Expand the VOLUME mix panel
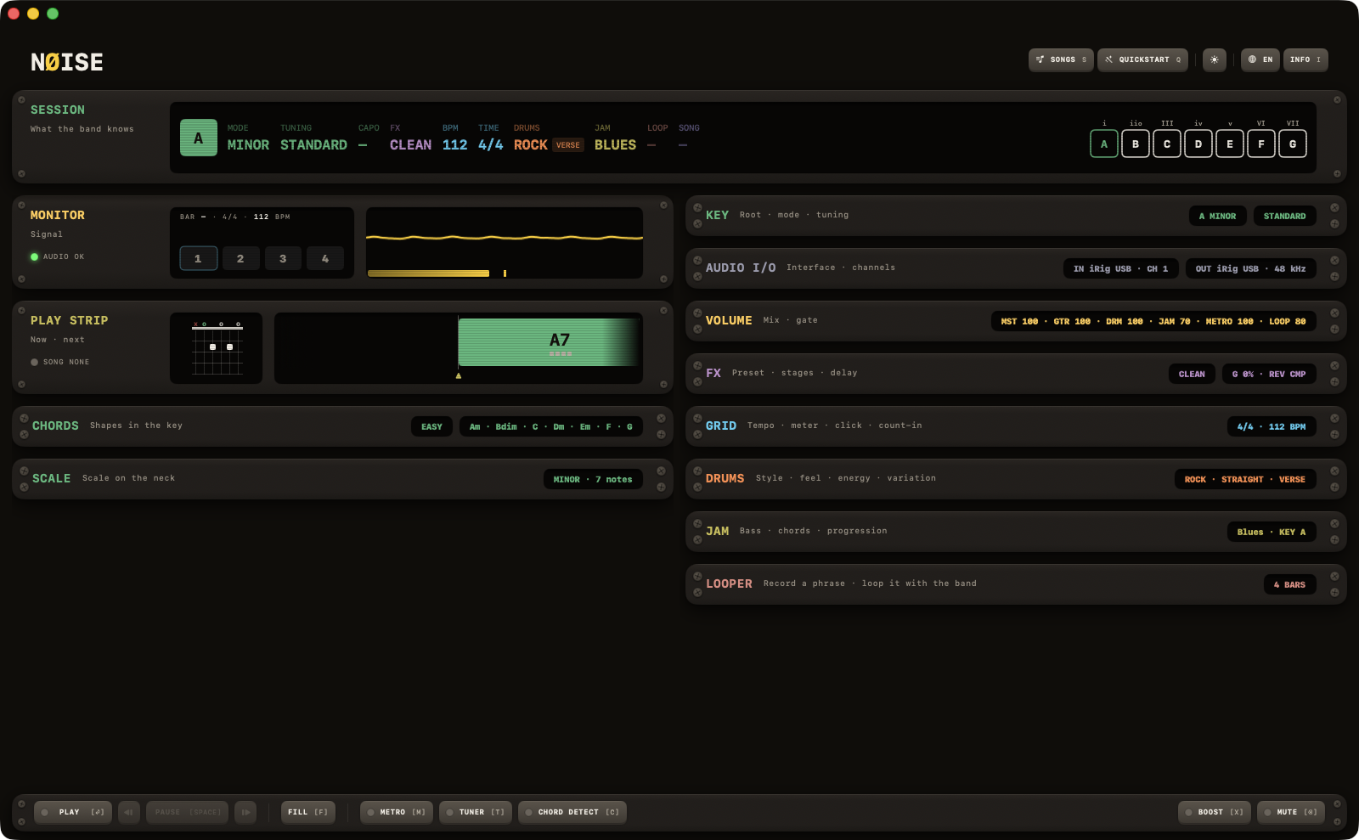 (1016, 321)
